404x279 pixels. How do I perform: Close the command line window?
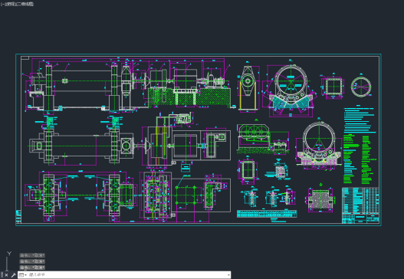coord(6,275)
